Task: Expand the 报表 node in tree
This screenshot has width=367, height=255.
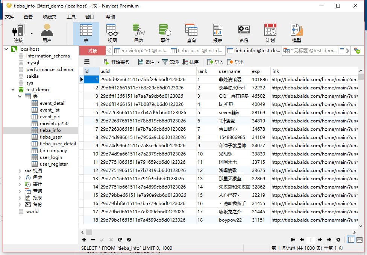Action: tap(20, 198)
